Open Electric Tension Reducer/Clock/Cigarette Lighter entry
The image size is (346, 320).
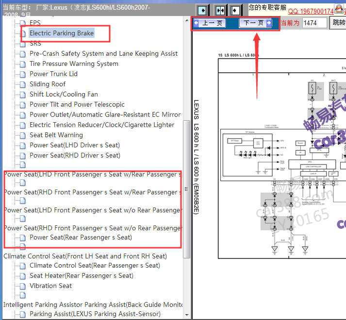(102, 125)
